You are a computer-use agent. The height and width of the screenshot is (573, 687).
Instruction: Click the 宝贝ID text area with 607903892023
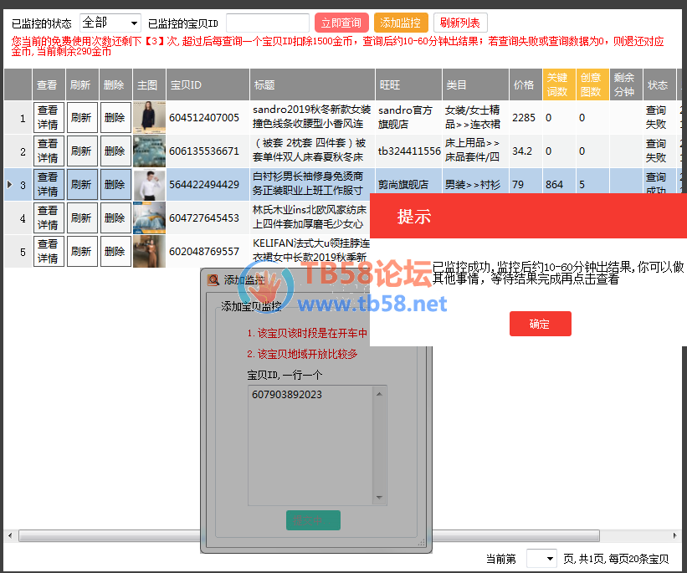point(317,443)
